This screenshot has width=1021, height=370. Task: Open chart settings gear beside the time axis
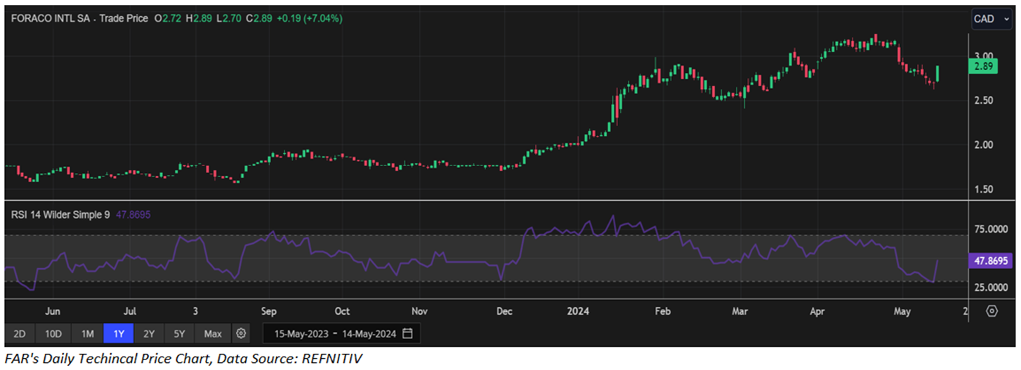[992, 310]
